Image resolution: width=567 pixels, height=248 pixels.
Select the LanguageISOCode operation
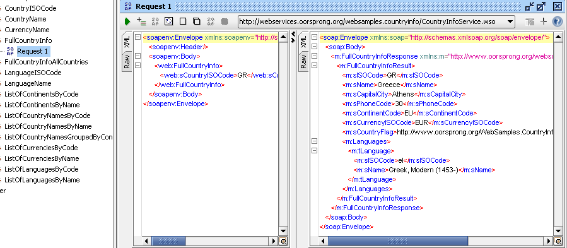33,73
